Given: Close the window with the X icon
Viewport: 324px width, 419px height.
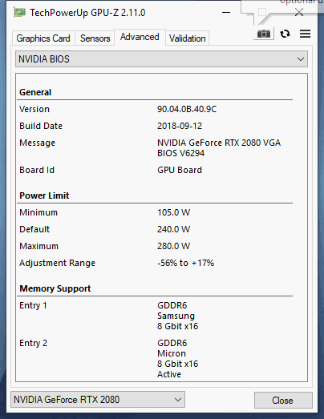Looking at the screenshot, I should [x=299, y=12].
